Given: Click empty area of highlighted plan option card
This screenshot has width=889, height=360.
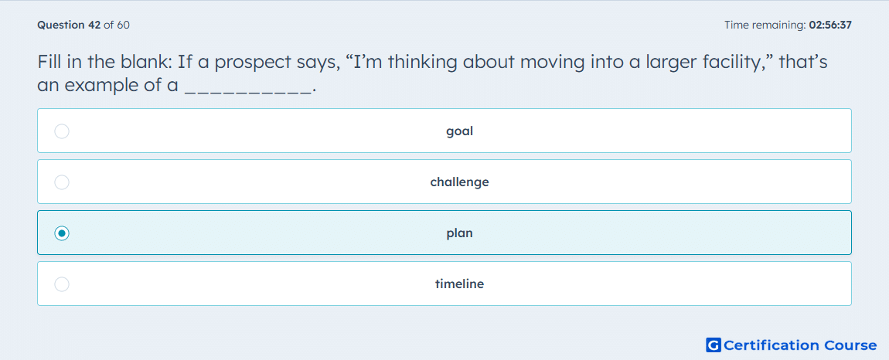Looking at the screenshot, I should click(x=652, y=233).
